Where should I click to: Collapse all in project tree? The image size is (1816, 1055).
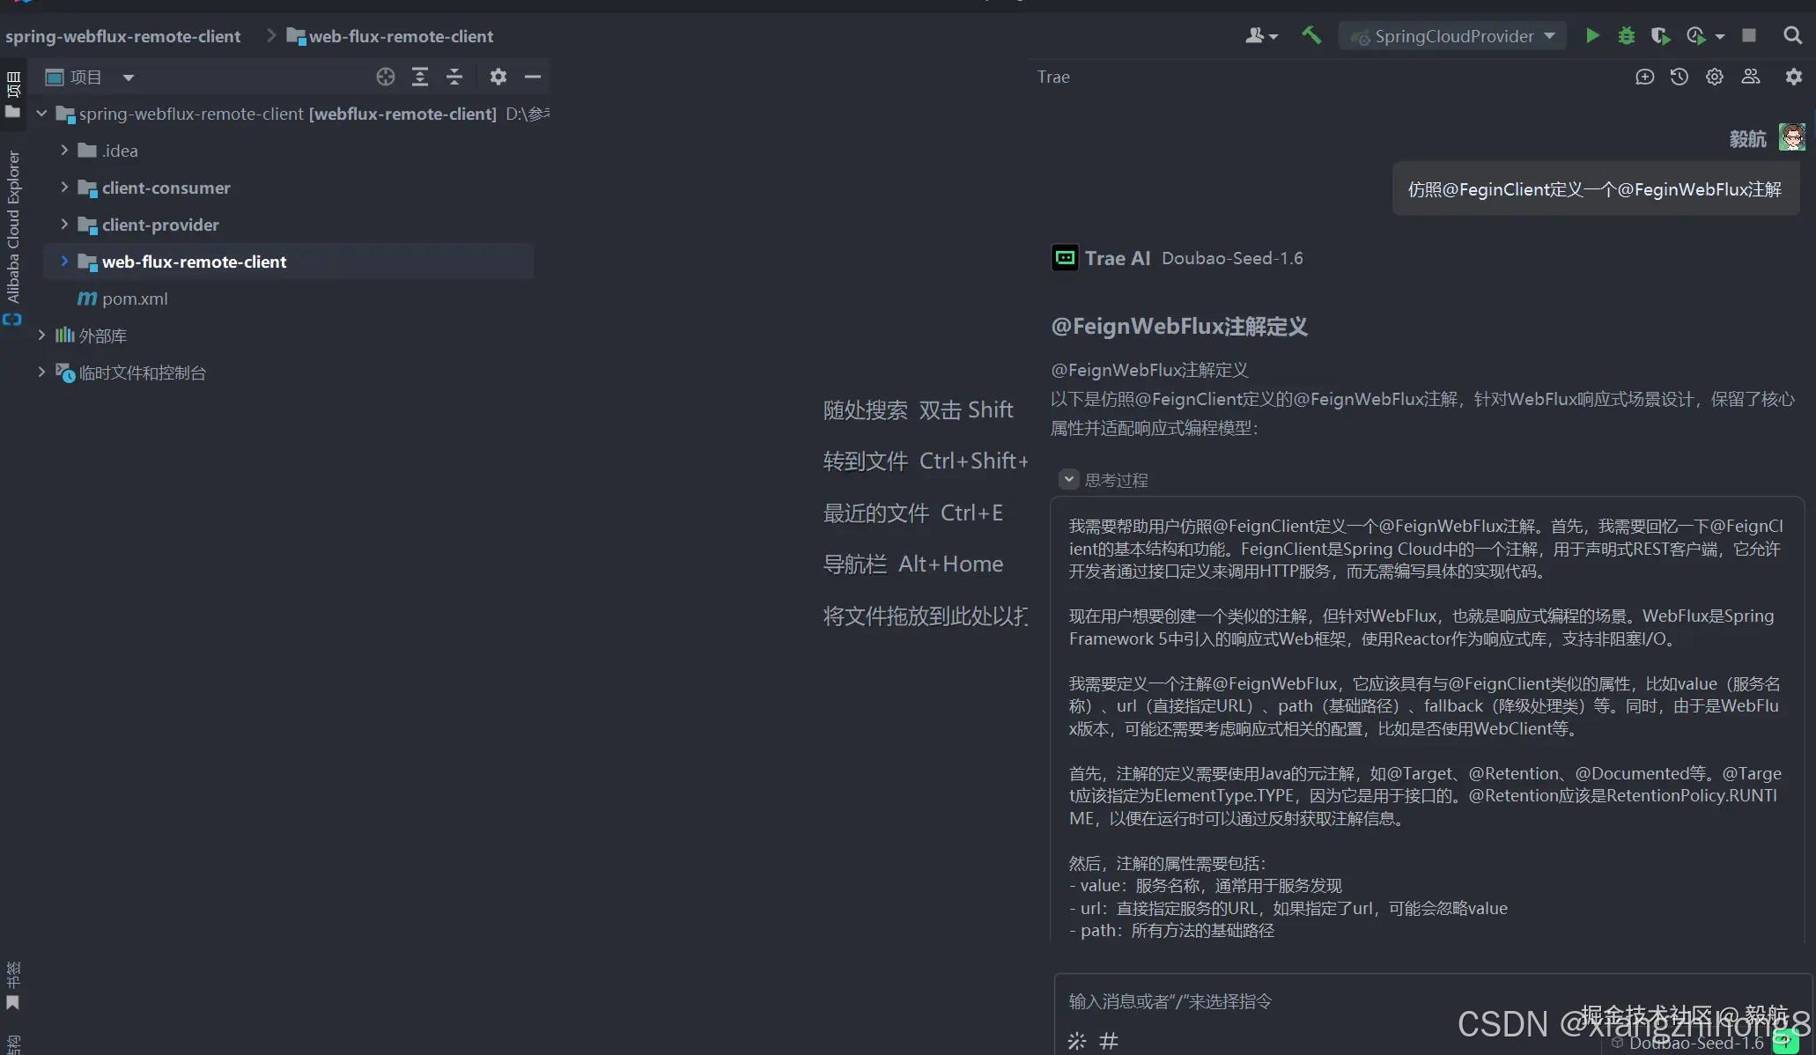click(454, 77)
